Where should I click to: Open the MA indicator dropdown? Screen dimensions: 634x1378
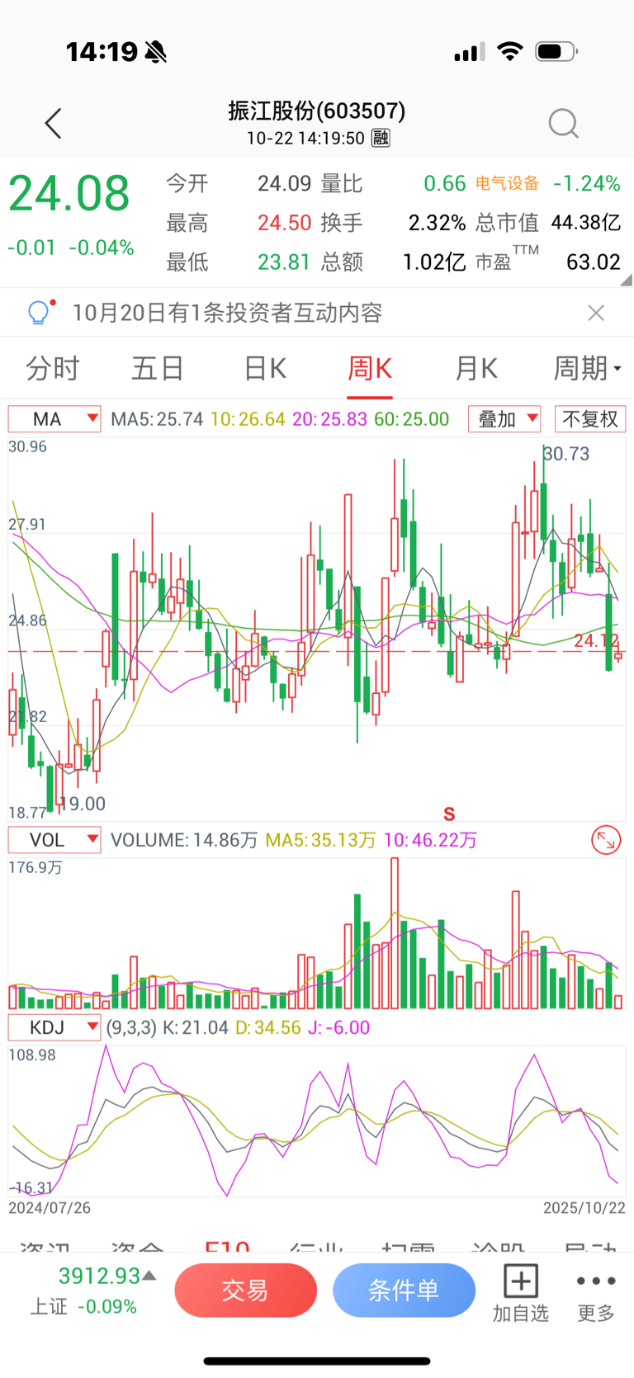tap(54, 419)
